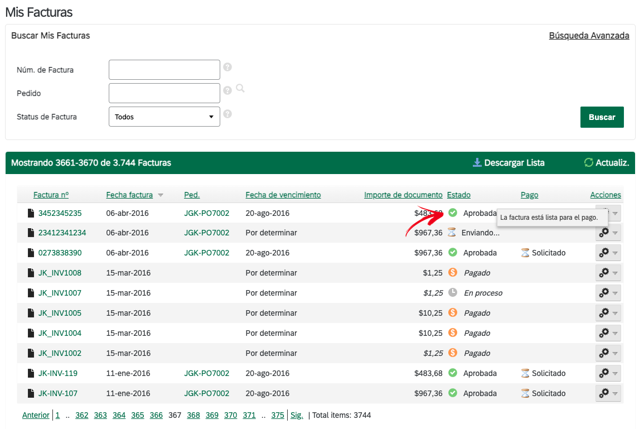This screenshot has height=429, width=644.
Task: Click the refresh icon beside Actualiz.
Action: pos(589,163)
